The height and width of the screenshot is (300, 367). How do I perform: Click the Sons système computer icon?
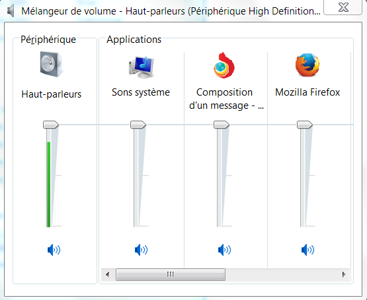point(141,67)
